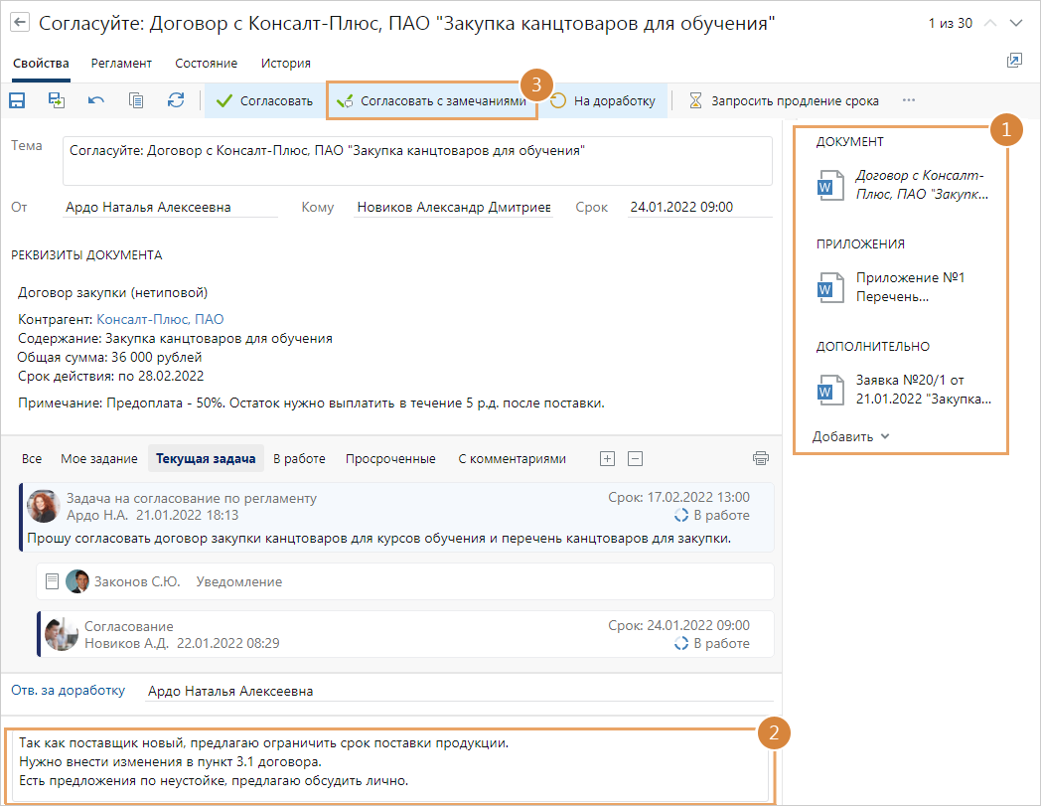This screenshot has height=806, width=1041.
Task: Filter thread by С комментариями
Action: click(x=512, y=458)
